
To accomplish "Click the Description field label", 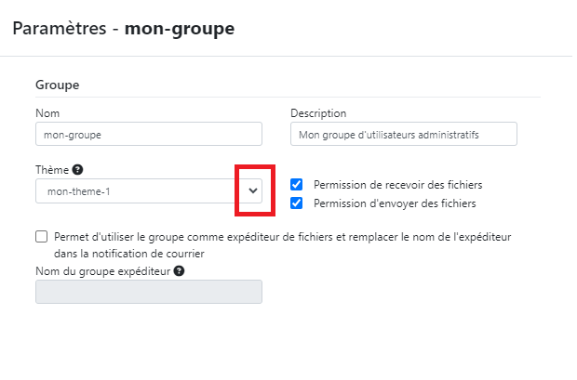I will pyautogui.click(x=318, y=113).
